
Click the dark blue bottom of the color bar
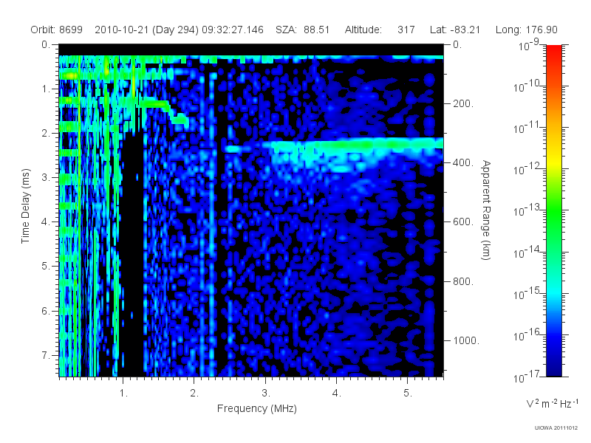point(553,365)
